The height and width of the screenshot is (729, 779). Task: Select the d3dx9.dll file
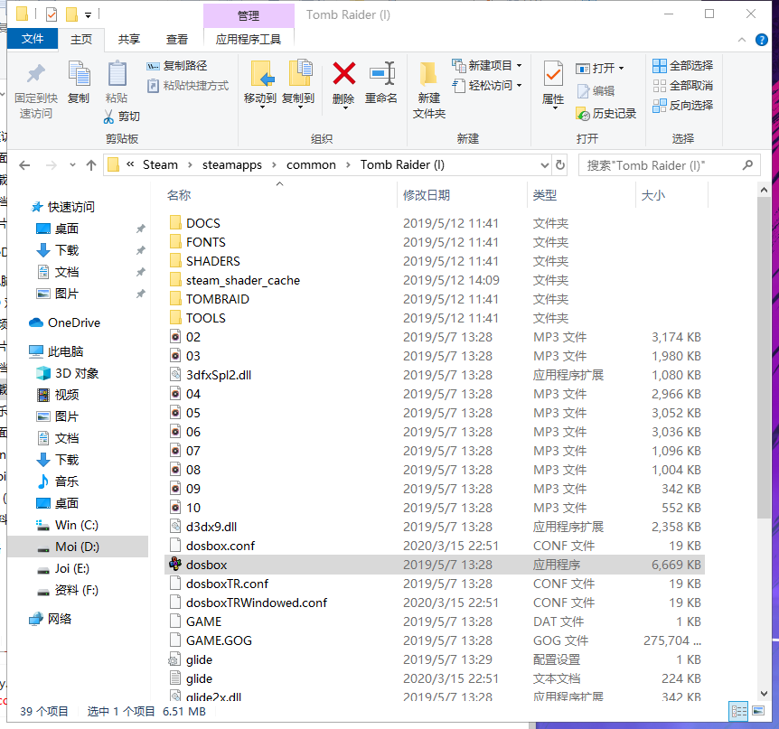[211, 527]
